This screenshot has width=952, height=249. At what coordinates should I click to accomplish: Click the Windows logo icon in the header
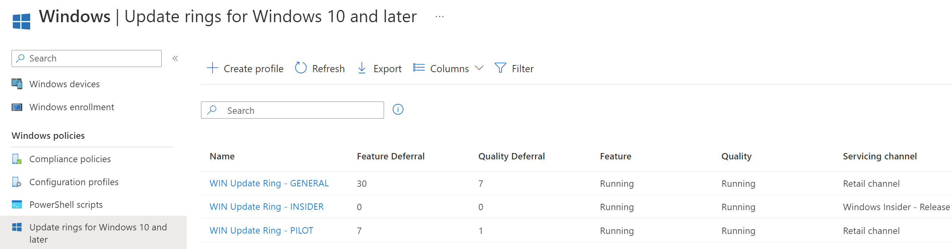click(21, 21)
